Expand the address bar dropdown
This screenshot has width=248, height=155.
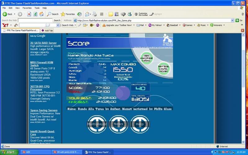point(232,20)
